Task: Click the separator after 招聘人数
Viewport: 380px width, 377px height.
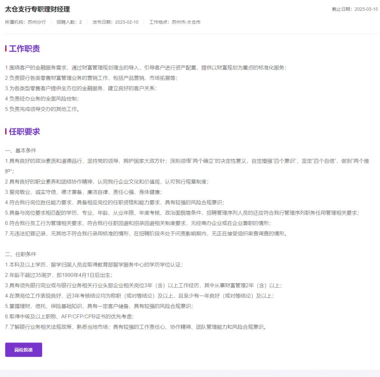Action: (86, 22)
